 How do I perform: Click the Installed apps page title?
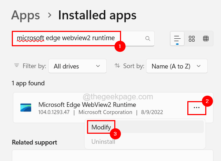tap(97, 15)
